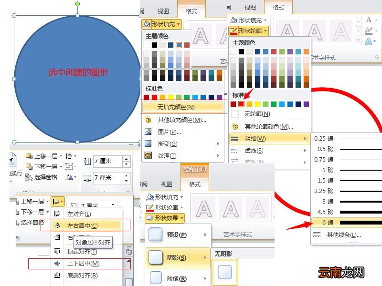Viewport: 382px width, 286px height.
Task: Select the 4.5 磅 line weight
Action: (347, 212)
